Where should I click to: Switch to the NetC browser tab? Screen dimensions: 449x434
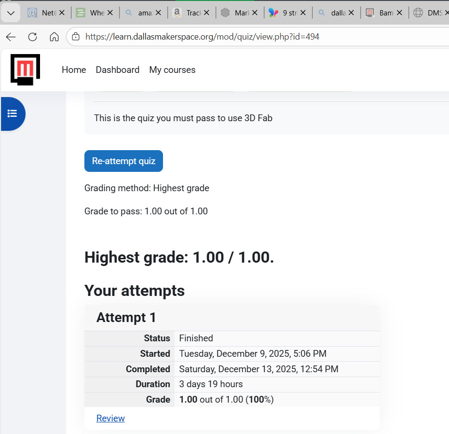46,13
